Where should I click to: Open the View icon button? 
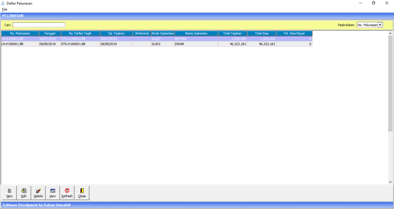53,193
